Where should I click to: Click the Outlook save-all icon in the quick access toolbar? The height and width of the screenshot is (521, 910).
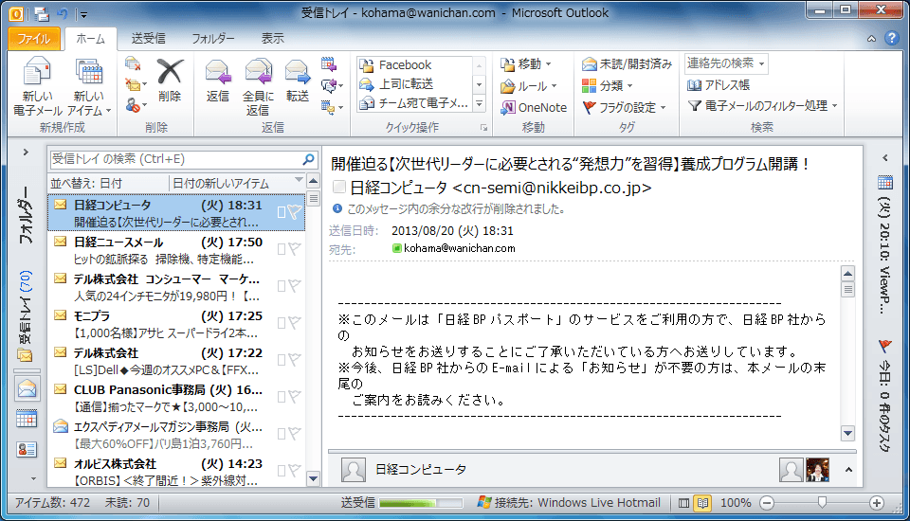point(42,13)
